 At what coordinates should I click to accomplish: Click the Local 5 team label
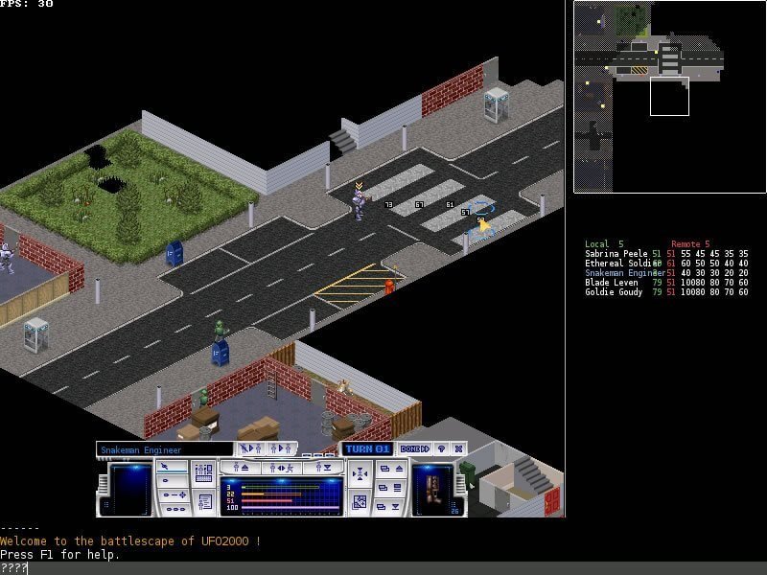click(x=604, y=244)
